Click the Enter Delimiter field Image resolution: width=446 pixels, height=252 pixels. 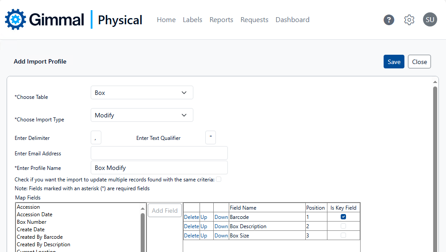click(x=96, y=138)
